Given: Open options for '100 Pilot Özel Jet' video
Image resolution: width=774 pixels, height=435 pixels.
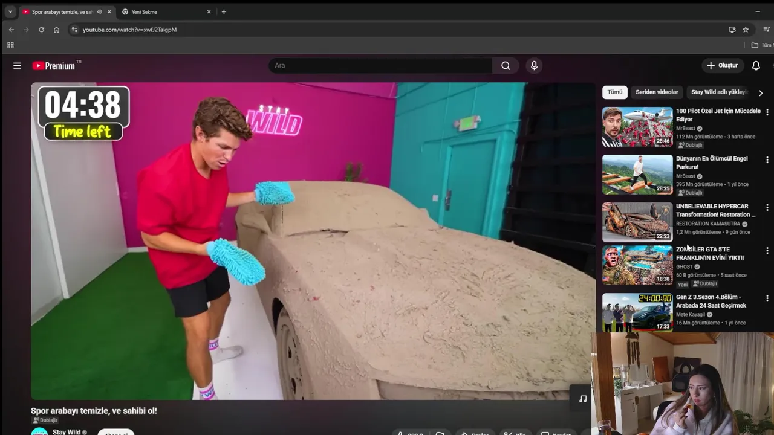Looking at the screenshot, I should click(767, 112).
